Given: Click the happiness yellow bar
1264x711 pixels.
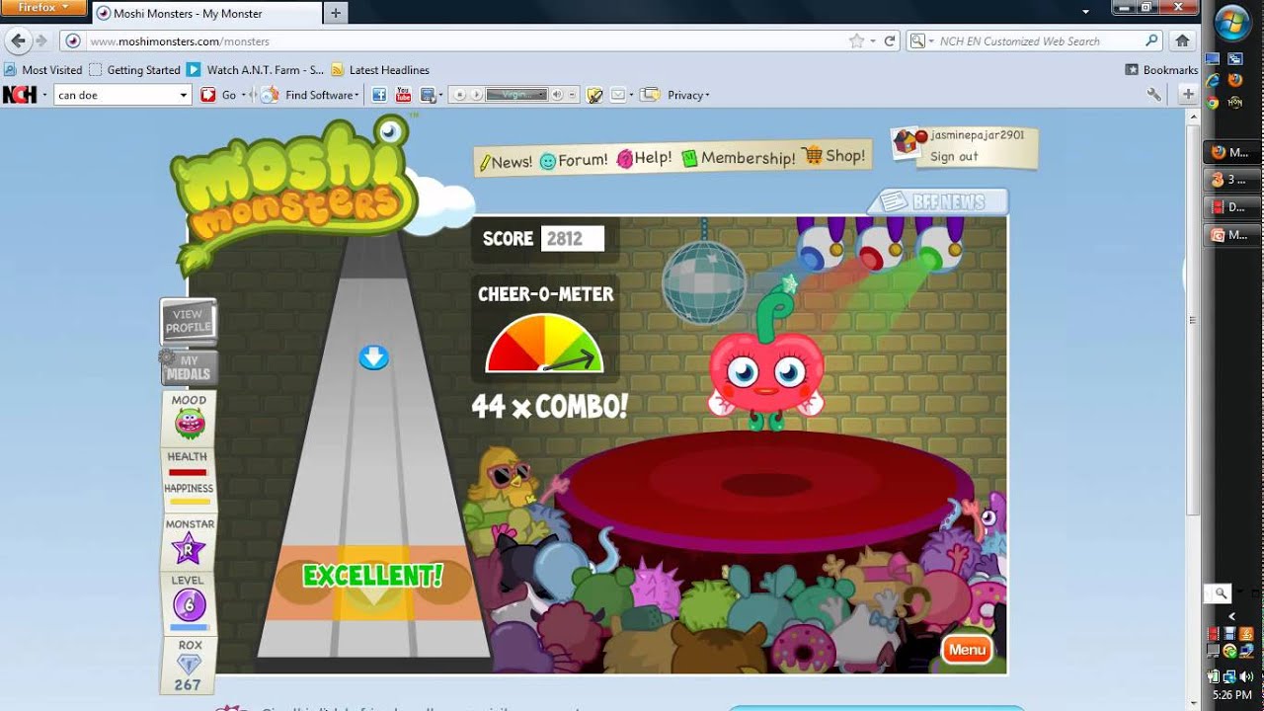Looking at the screenshot, I should [188, 502].
